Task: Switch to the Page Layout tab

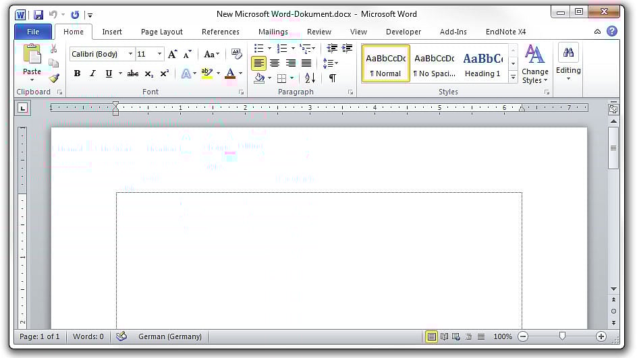Action: [161, 32]
